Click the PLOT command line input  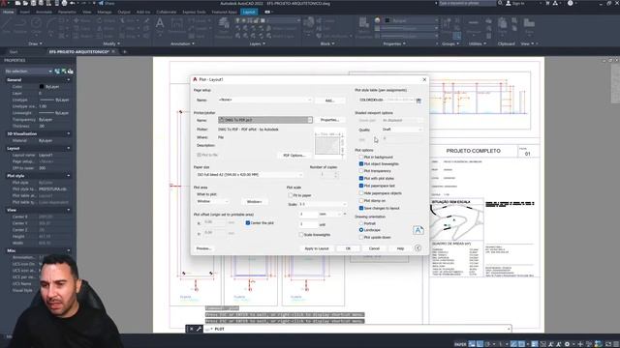tap(359, 329)
